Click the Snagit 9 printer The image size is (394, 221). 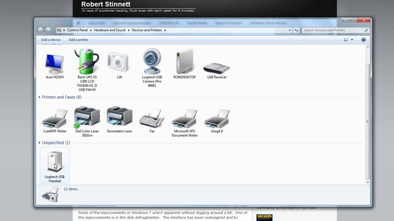217,118
